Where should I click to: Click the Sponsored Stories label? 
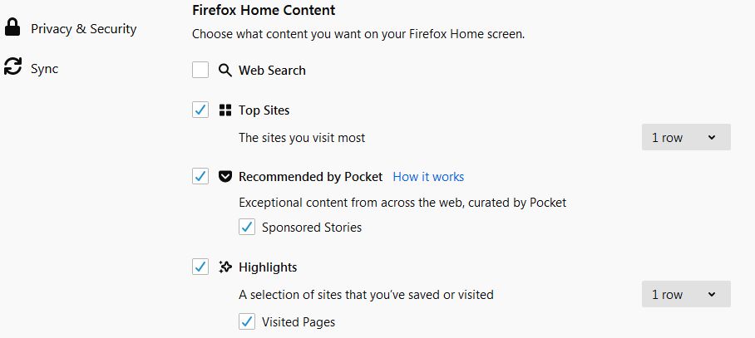[312, 228]
